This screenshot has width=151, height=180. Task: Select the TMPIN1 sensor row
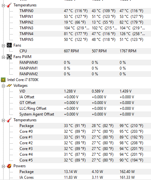(x=85, y=17)
